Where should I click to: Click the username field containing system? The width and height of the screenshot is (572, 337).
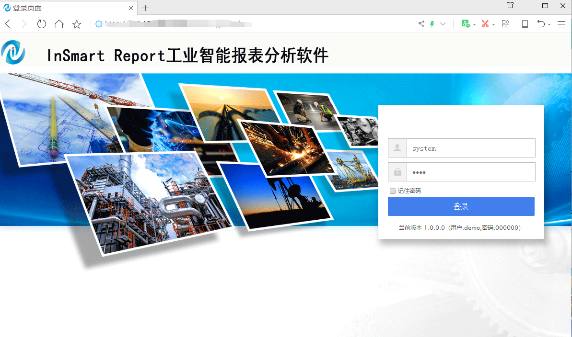point(471,148)
